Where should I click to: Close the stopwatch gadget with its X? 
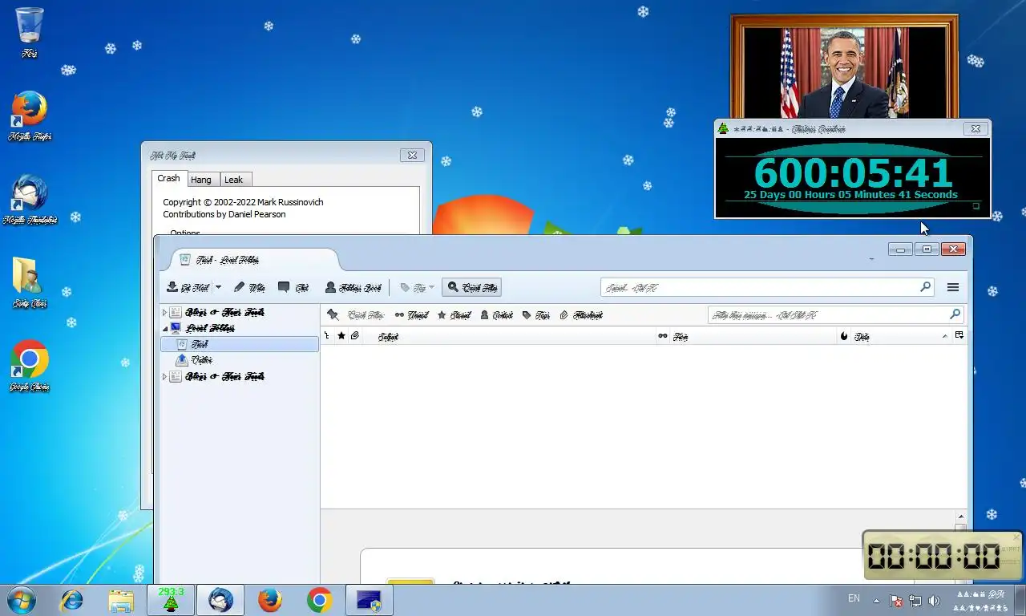pyautogui.click(x=1016, y=537)
